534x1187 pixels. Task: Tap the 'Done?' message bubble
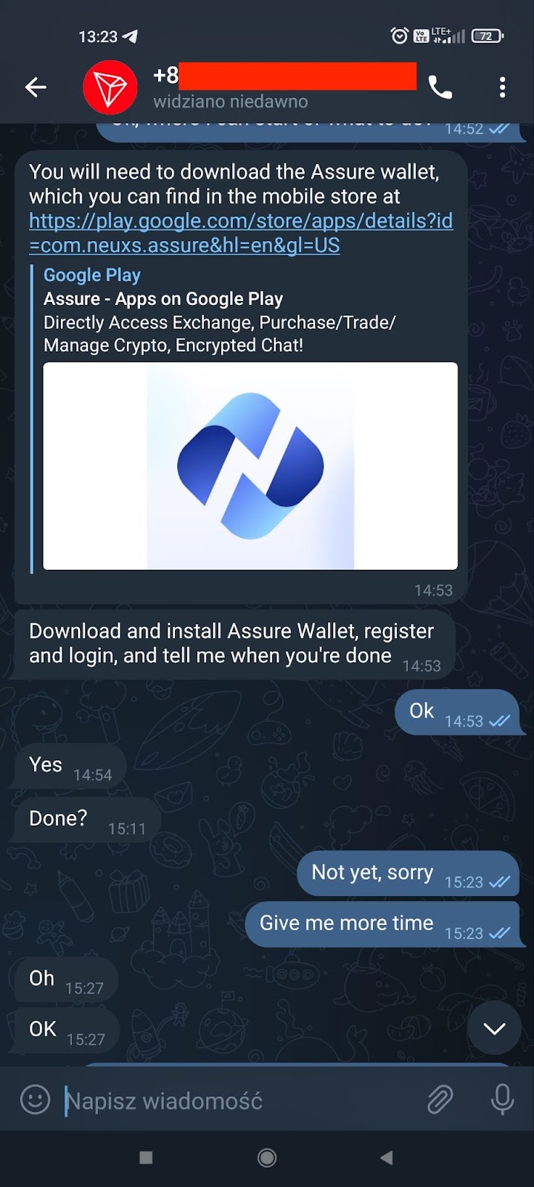pyautogui.click(x=87, y=820)
